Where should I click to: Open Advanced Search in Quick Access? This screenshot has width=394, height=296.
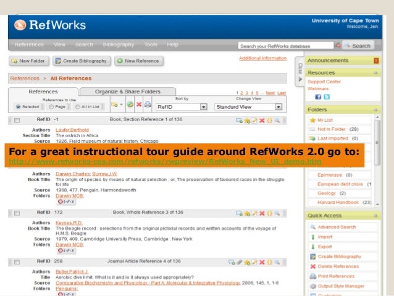337,227
